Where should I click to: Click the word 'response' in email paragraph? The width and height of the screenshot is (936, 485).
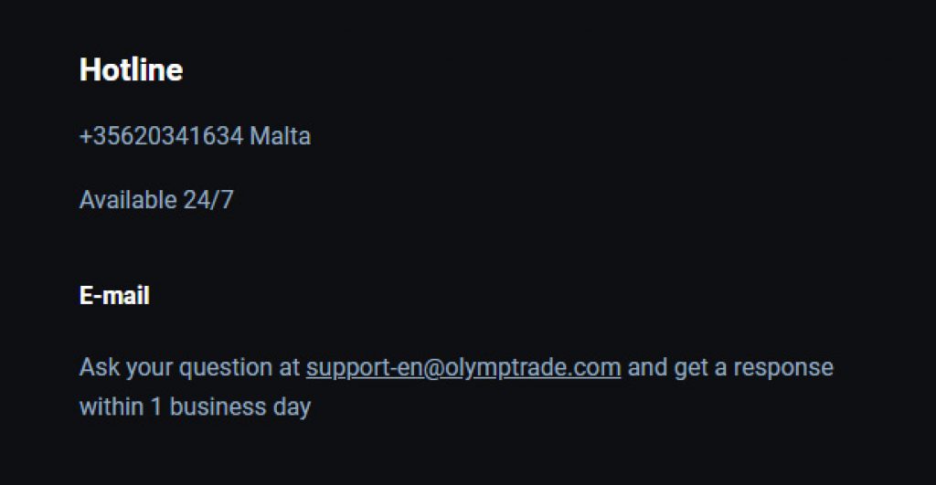click(x=783, y=369)
